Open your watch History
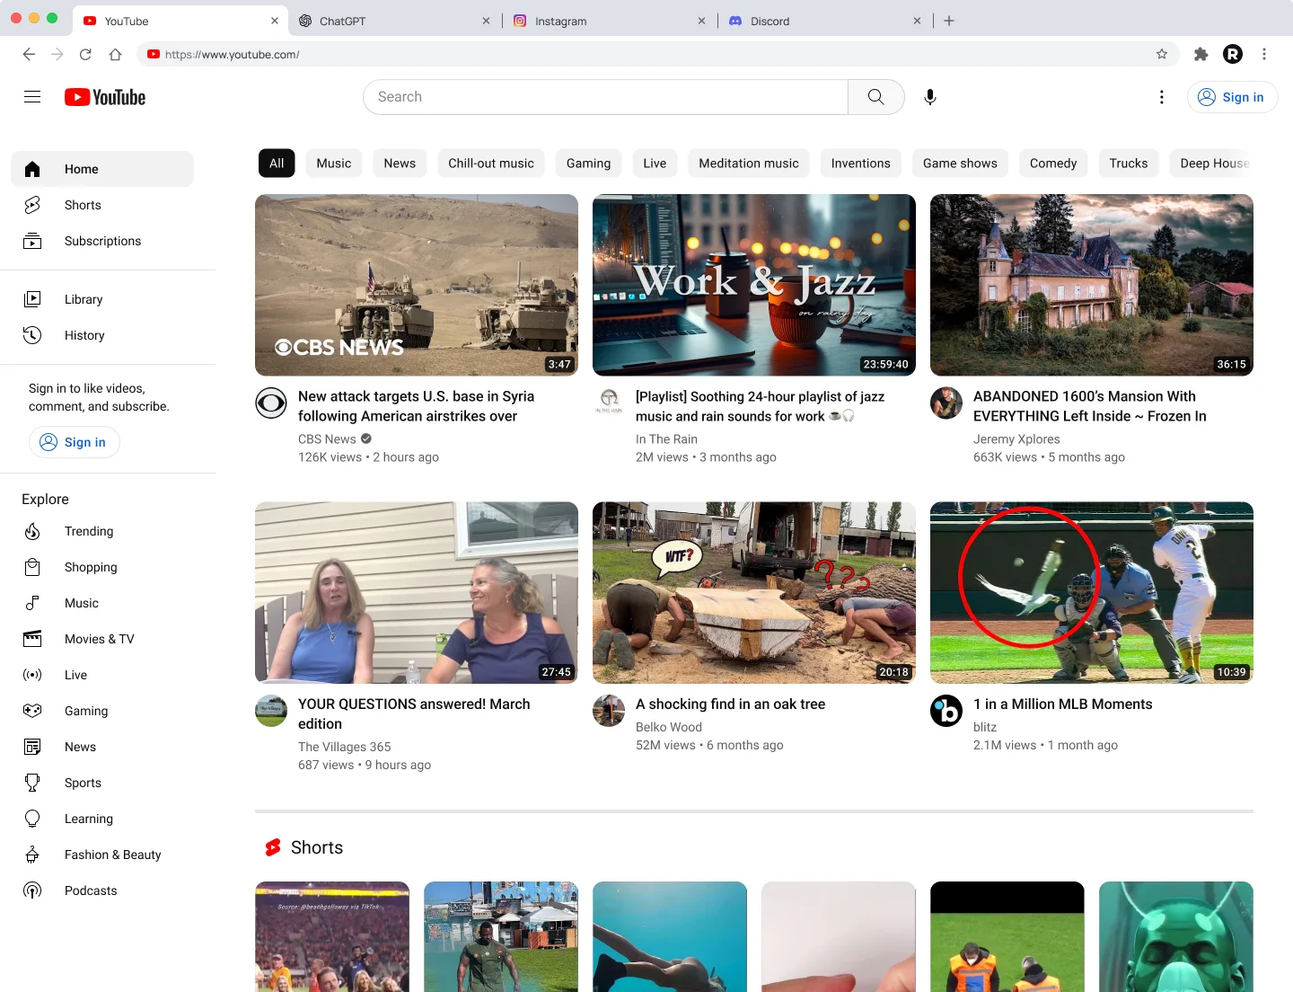This screenshot has width=1293, height=992. click(84, 335)
